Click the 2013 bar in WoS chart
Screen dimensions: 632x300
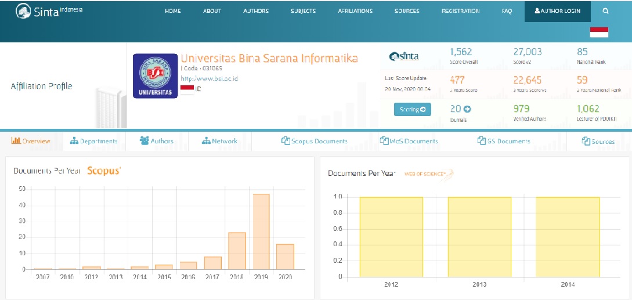pos(479,237)
